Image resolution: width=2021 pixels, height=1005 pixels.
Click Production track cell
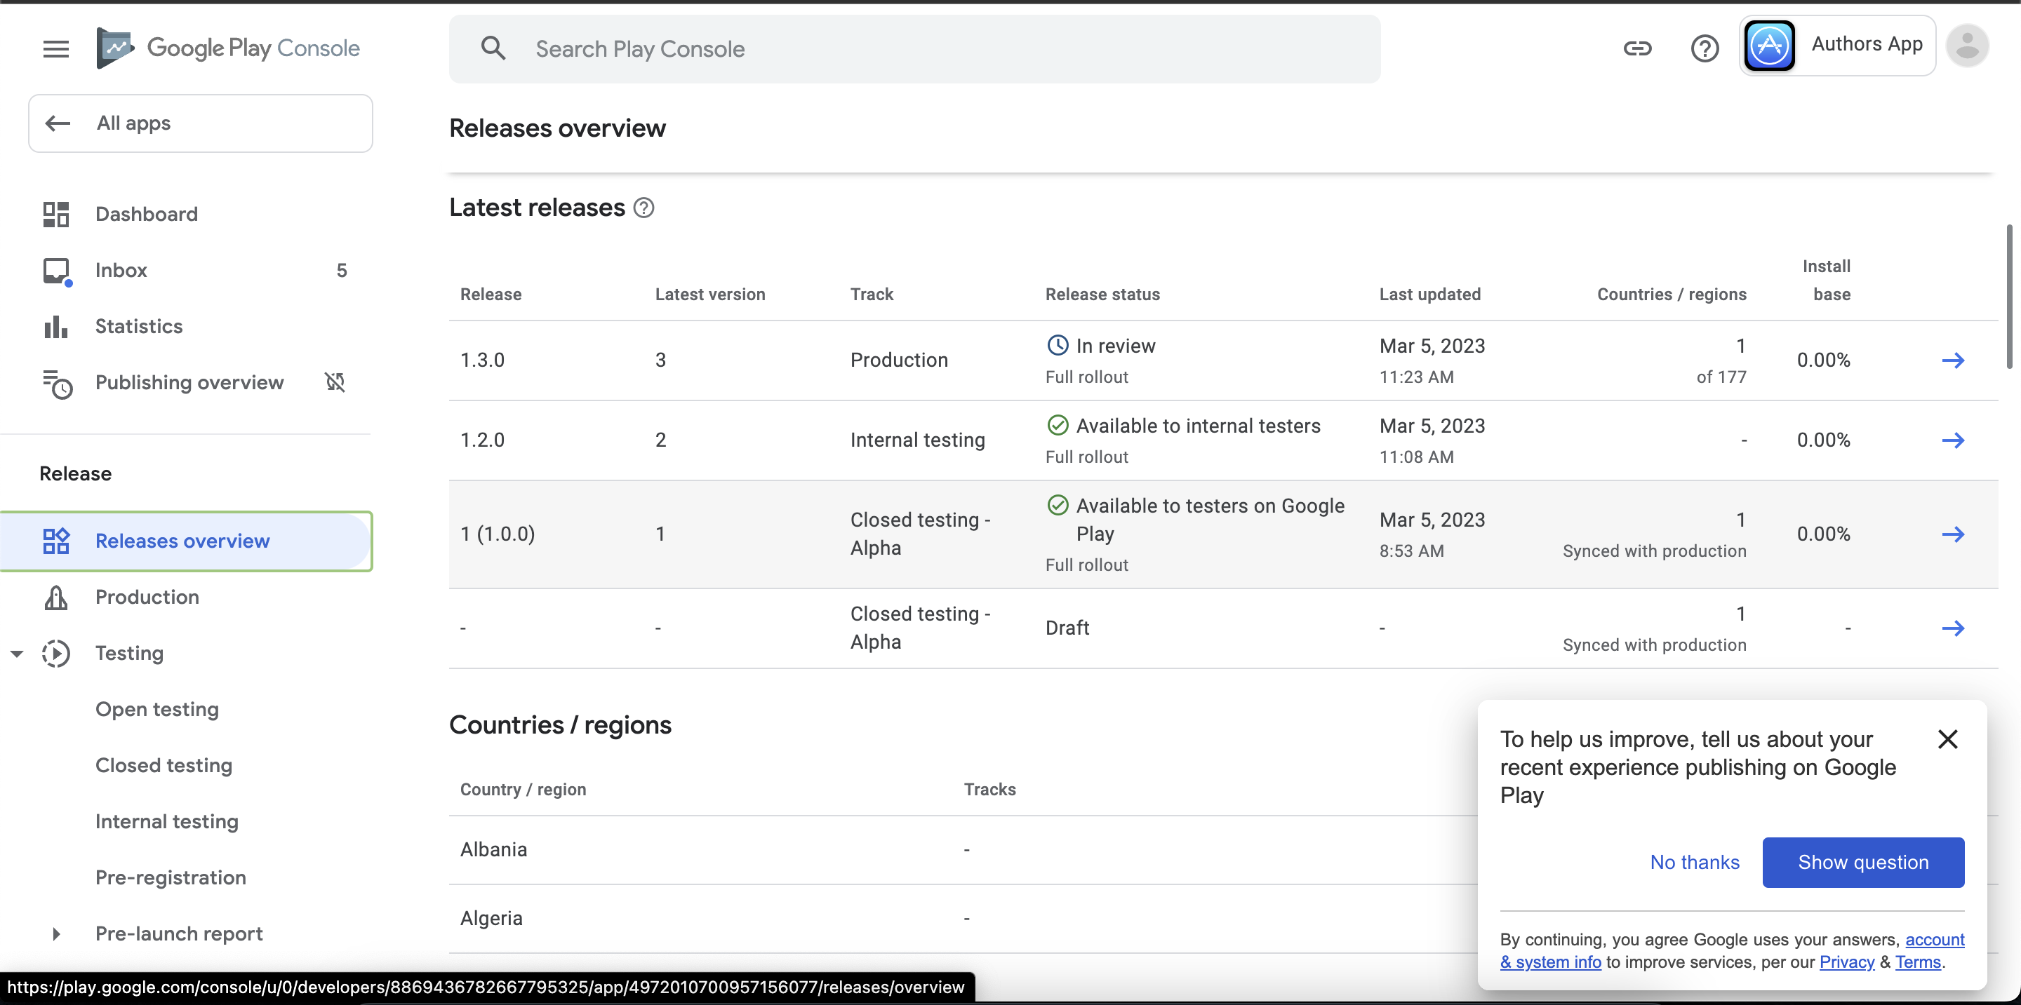coord(899,360)
